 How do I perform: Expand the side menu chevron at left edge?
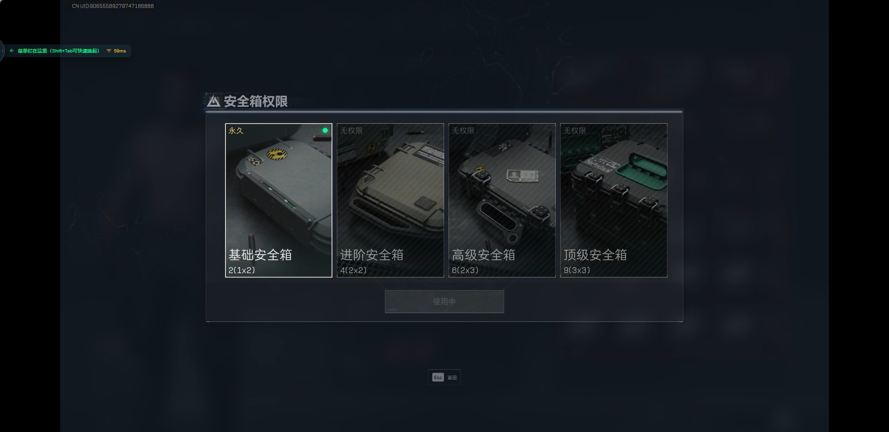(x=1, y=51)
